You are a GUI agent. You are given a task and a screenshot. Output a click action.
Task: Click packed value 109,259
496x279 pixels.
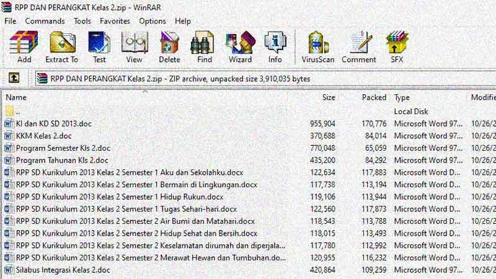tap(374, 270)
